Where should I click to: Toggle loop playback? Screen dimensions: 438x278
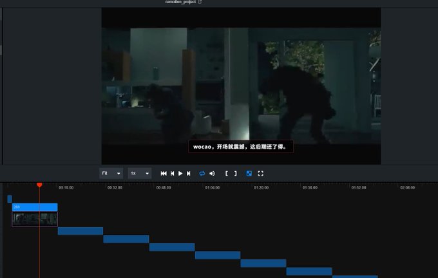coord(202,173)
